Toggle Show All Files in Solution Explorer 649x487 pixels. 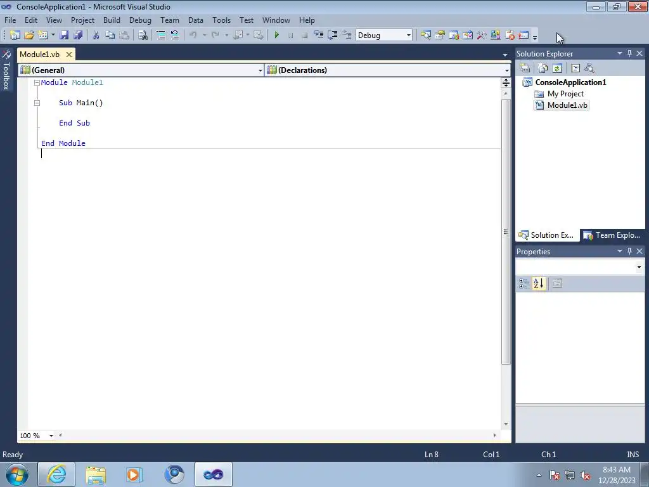pos(543,68)
